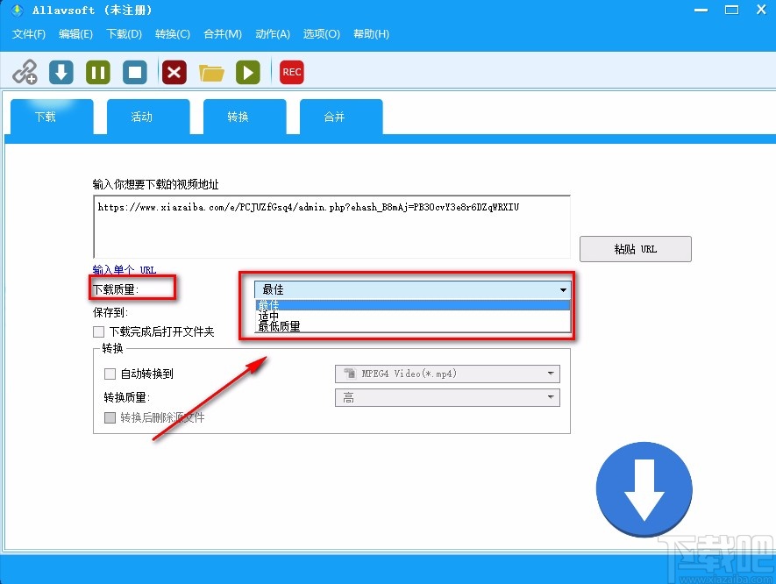
Task: Toggle 转换后删除源文件 checkbox
Action: (110, 417)
